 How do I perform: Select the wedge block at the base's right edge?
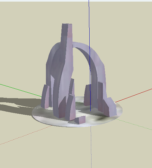click(x=110, y=107)
